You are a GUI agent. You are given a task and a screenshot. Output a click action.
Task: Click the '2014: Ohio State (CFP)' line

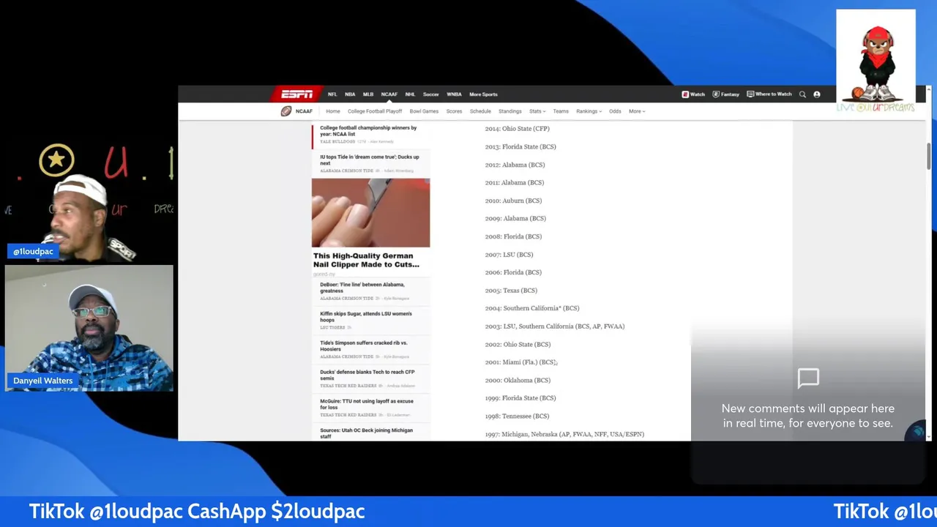[x=517, y=129]
